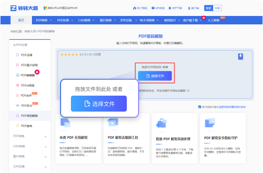
Task: Click the 免费 PDF 在线解密 card title
Action: (x=73, y=137)
